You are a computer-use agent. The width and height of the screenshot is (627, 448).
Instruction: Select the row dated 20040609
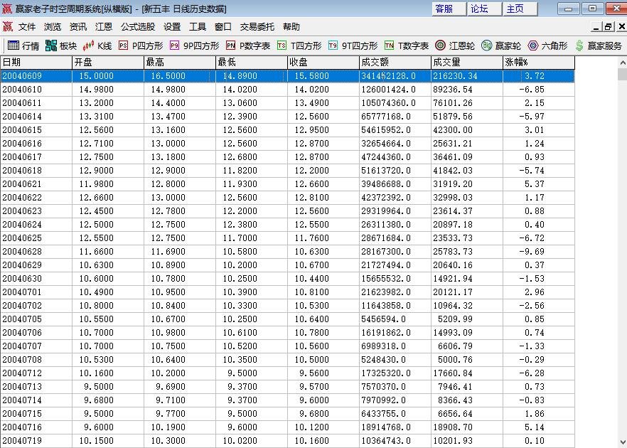click(287, 76)
